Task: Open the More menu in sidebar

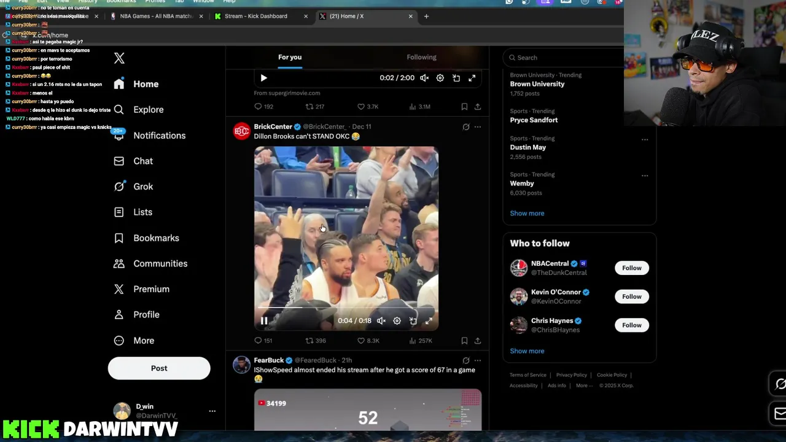Action: tap(134, 341)
